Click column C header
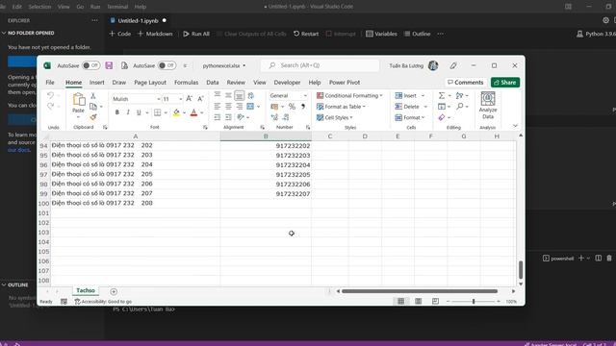This screenshot has width=616, height=346. pyautogui.click(x=329, y=136)
